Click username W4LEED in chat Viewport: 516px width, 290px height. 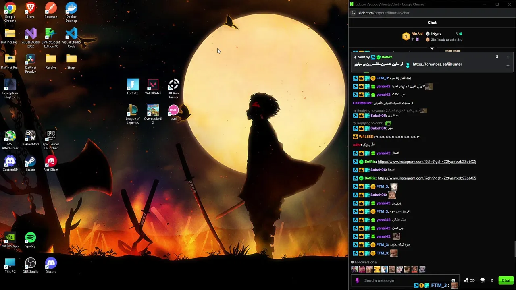click(366, 137)
